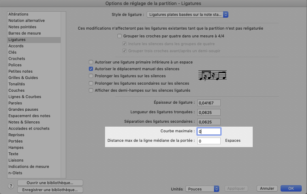Image resolution: width=307 pixels, height=194 pixels.
Task: Go to the Indications de mesure category
Action: tap(29, 166)
